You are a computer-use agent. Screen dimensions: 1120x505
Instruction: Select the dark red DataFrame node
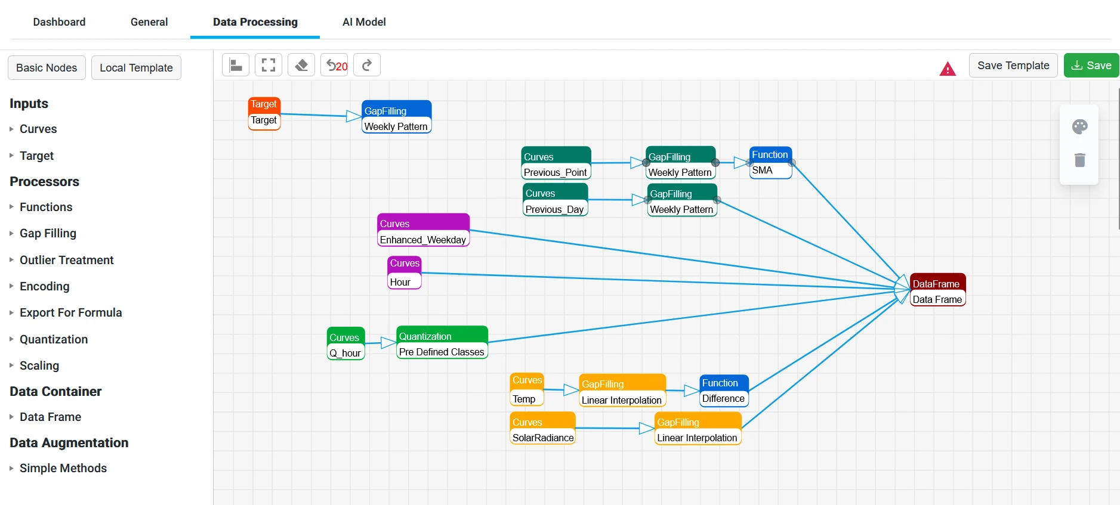(x=937, y=290)
